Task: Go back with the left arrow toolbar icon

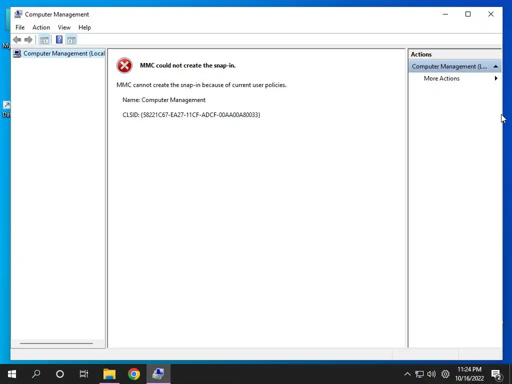Action: (17, 40)
